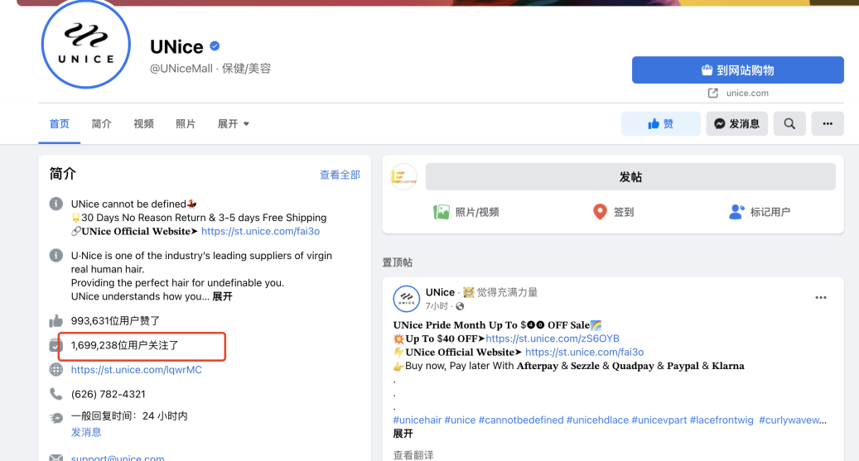Click the UNice profile logo picture
The image size is (859, 461).
86,45
